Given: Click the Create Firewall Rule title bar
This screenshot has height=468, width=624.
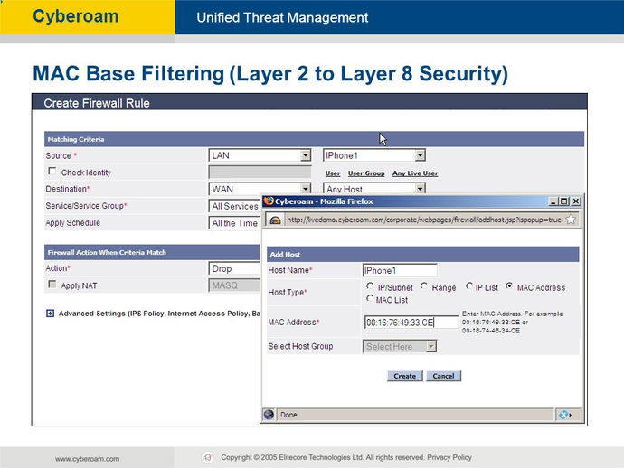Looking at the screenshot, I should click(x=309, y=103).
